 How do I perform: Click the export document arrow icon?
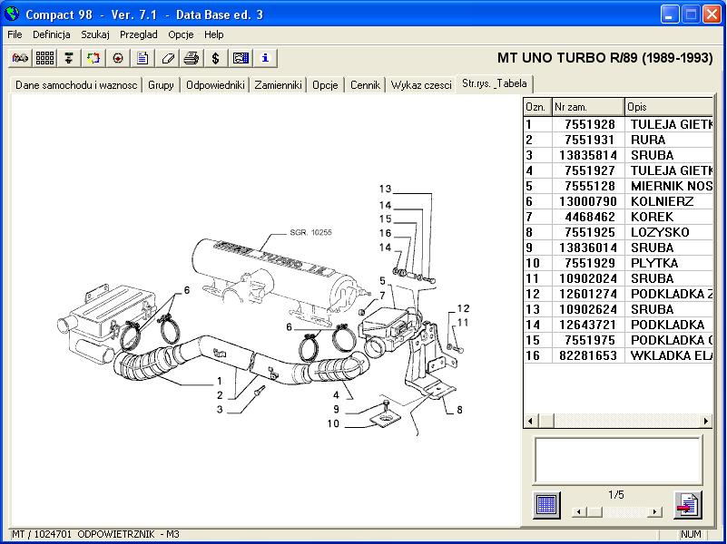(688, 503)
